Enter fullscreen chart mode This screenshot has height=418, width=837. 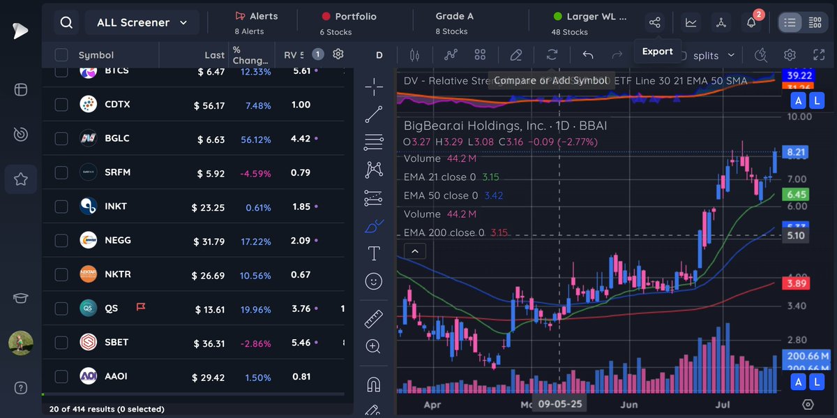(819, 55)
